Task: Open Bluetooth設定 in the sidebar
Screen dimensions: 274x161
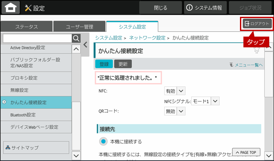Action: [36, 115]
